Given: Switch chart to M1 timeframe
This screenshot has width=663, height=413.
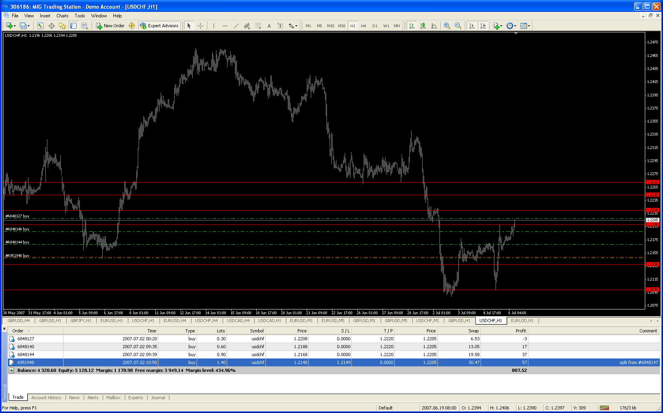Looking at the screenshot, I should tap(308, 26).
